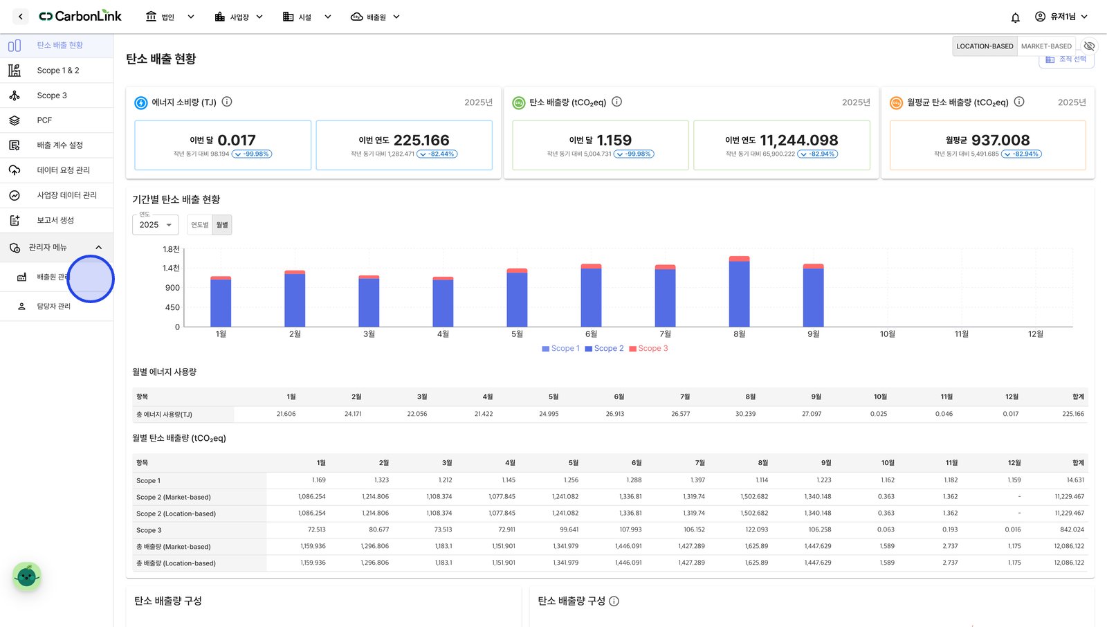The height and width of the screenshot is (627, 1107).
Task: Toggle Scope 3 legend color swatch
Action: coord(632,349)
